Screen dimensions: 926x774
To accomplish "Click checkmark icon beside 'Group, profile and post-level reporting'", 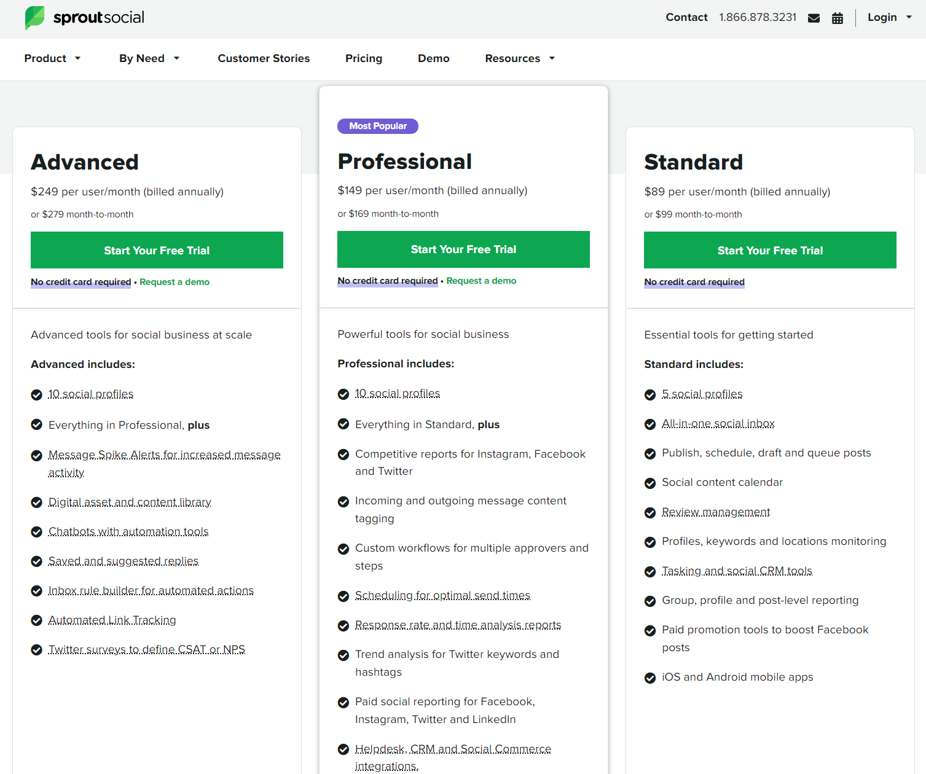I will click(x=650, y=601).
